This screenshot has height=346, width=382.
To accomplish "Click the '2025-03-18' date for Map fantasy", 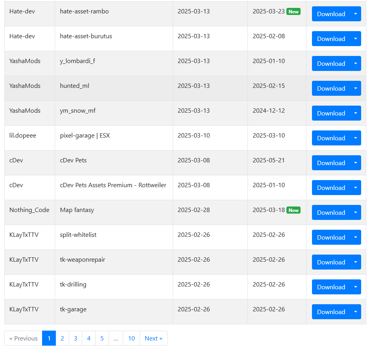I will [x=268, y=210].
